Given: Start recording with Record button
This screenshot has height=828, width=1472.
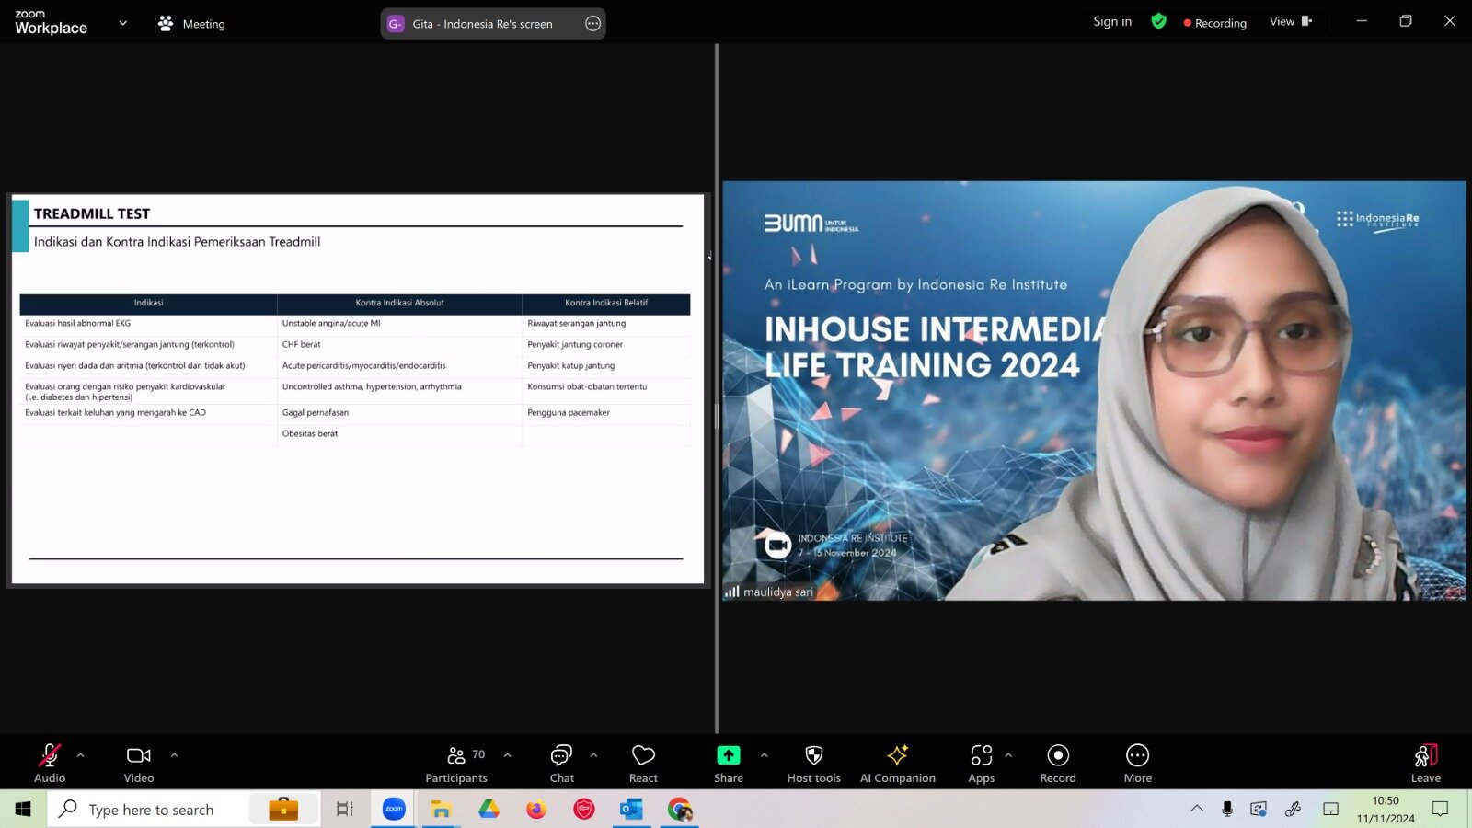Looking at the screenshot, I should [x=1058, y=764].
